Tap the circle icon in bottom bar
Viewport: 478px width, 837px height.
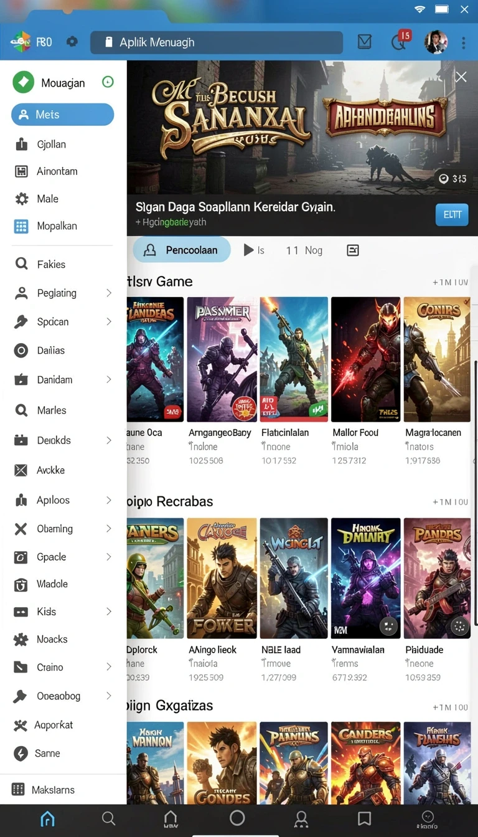[237, 818]
